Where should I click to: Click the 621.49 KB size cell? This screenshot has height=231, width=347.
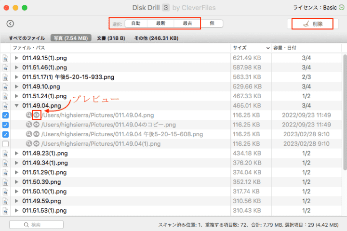click(247, 58)
